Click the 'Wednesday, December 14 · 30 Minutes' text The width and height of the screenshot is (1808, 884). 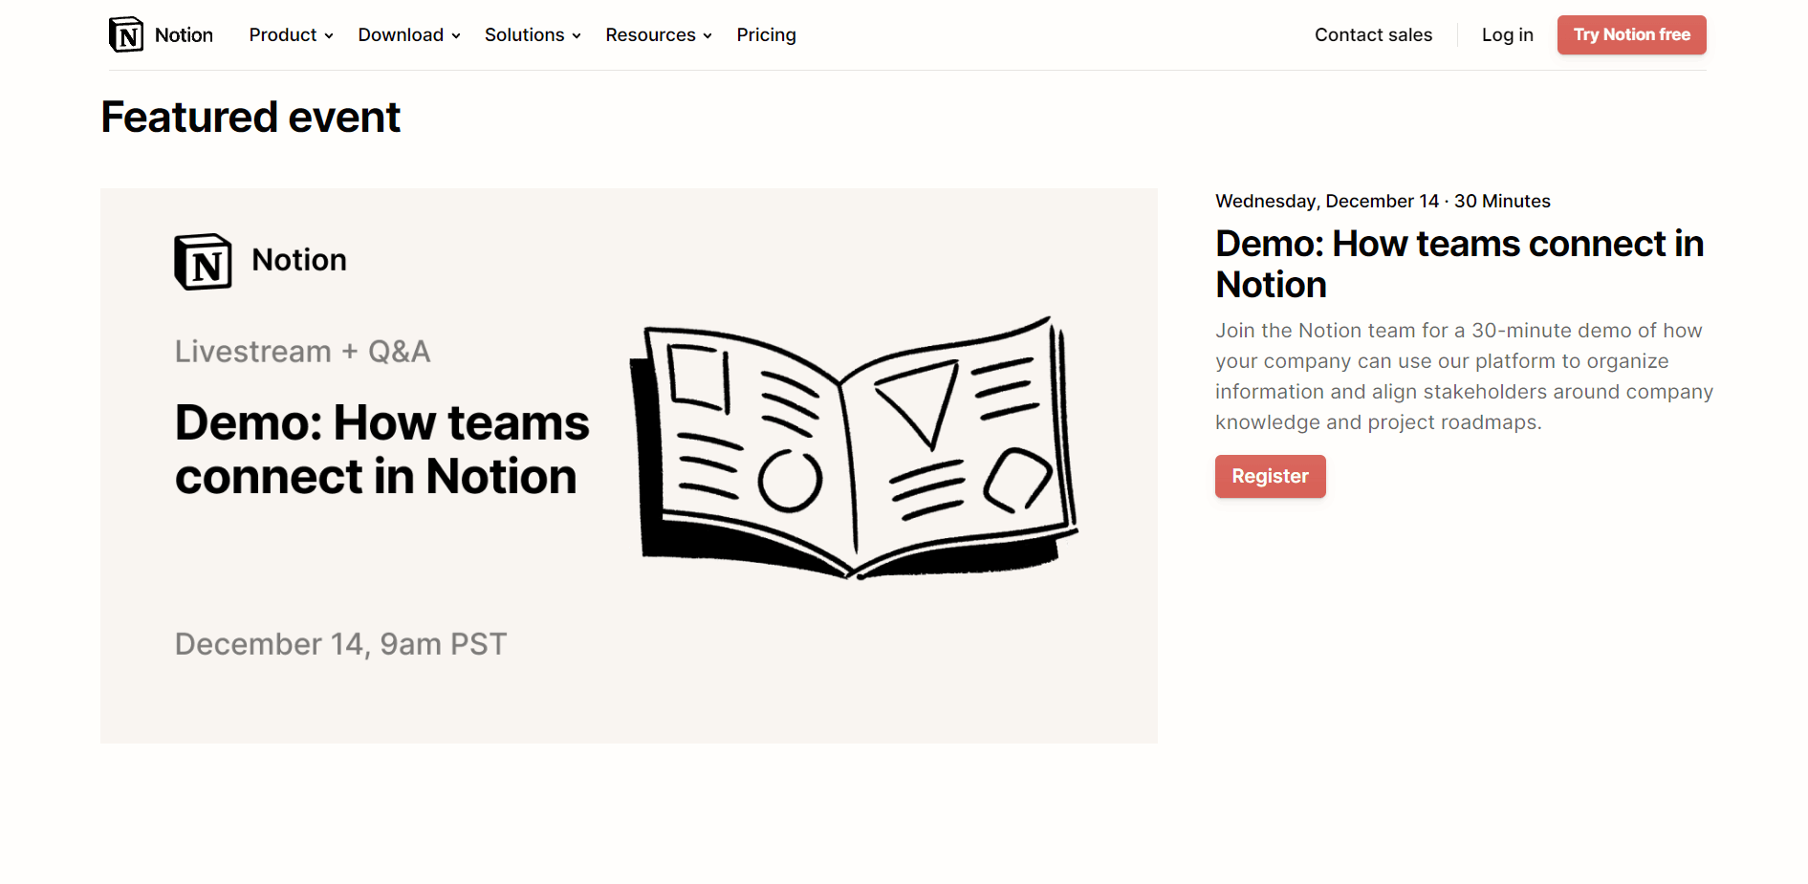pyautogui.click(x=1383, y=202)
